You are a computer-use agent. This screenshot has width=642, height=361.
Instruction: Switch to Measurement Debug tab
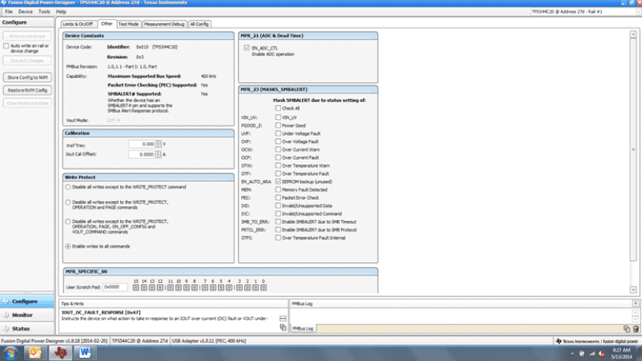164,24
